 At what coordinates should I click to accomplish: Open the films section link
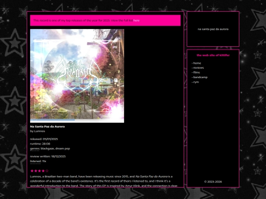tap(197, 72)
